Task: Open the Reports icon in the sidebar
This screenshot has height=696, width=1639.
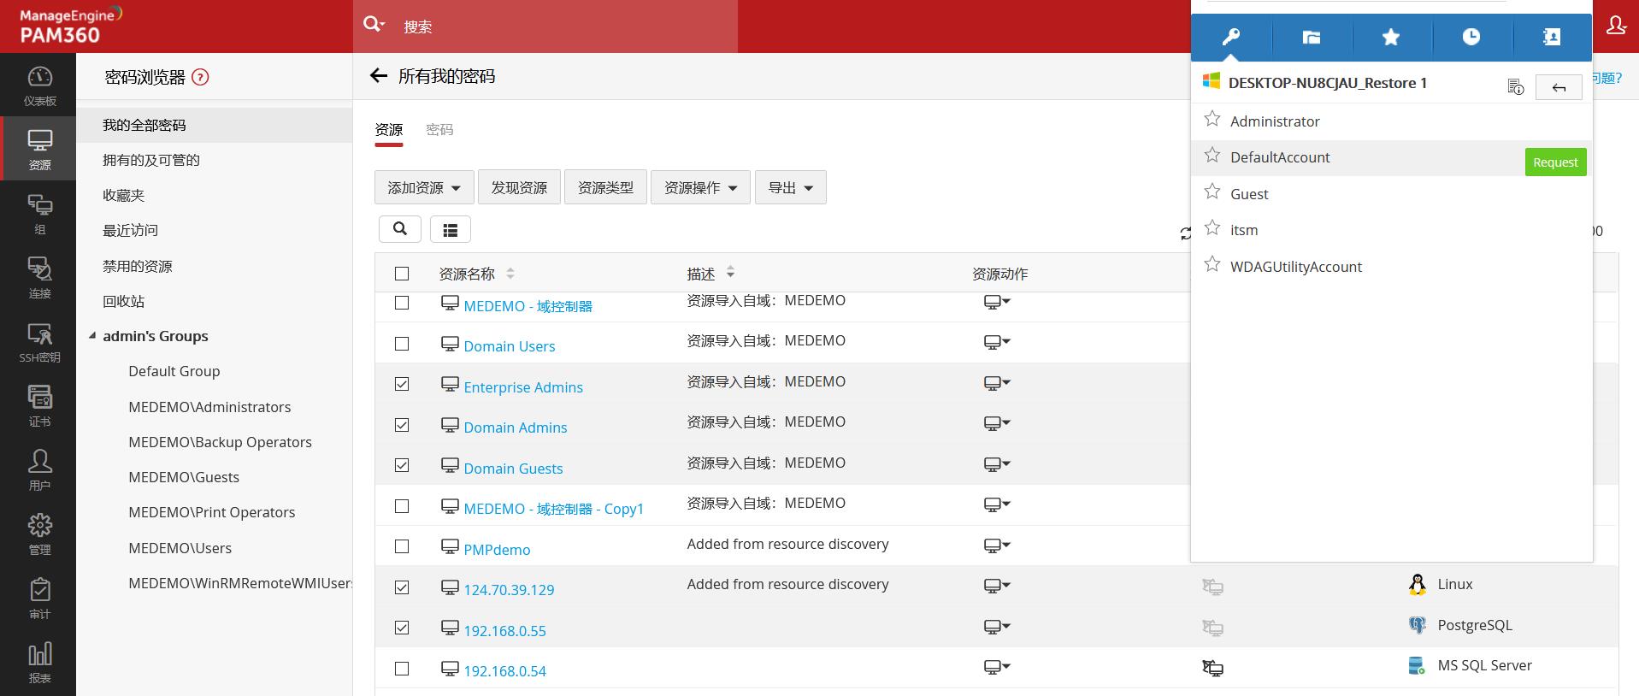Action: 39,663
